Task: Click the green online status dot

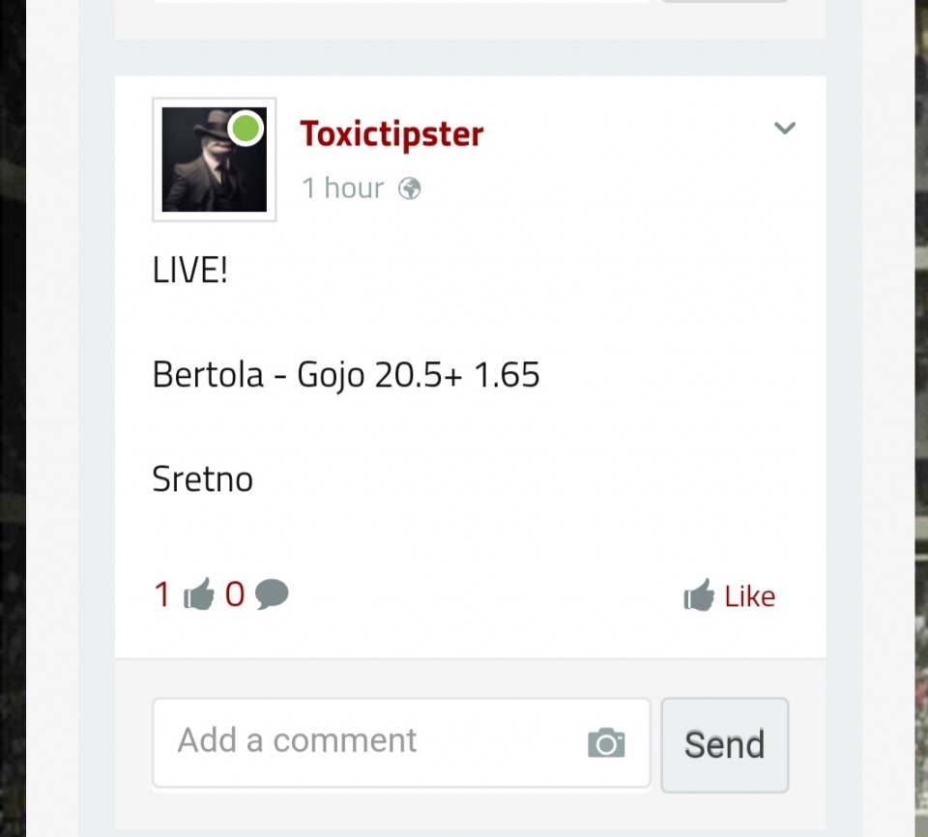Action: [x=246, y=128]
